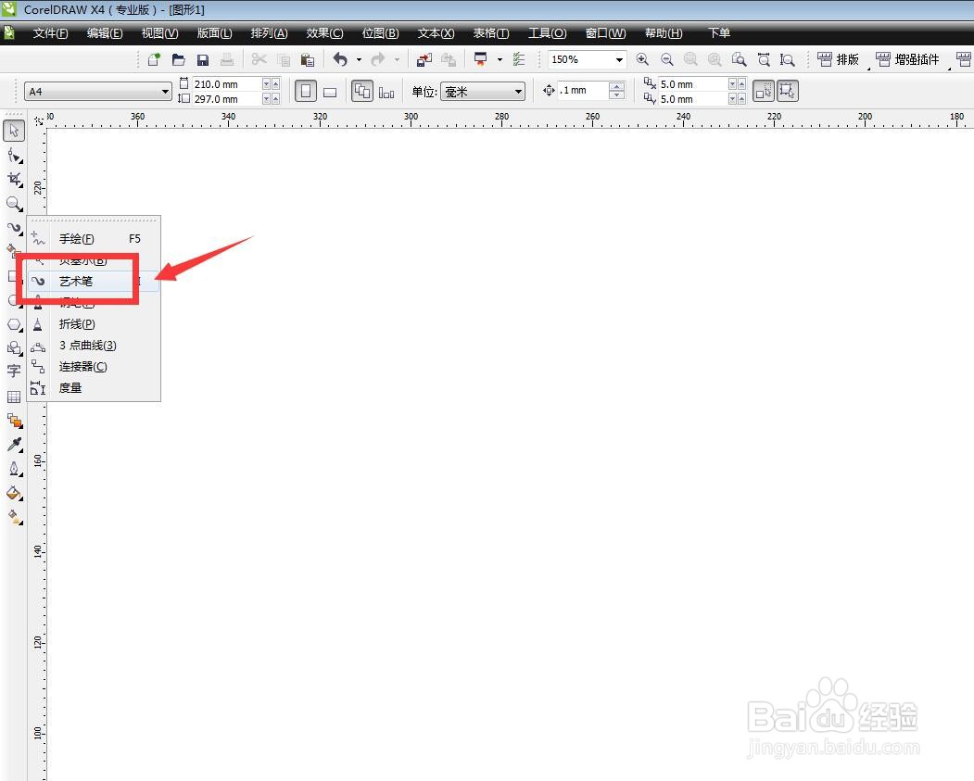
Task: Select the Polygon tool
Action: [14, 324]
